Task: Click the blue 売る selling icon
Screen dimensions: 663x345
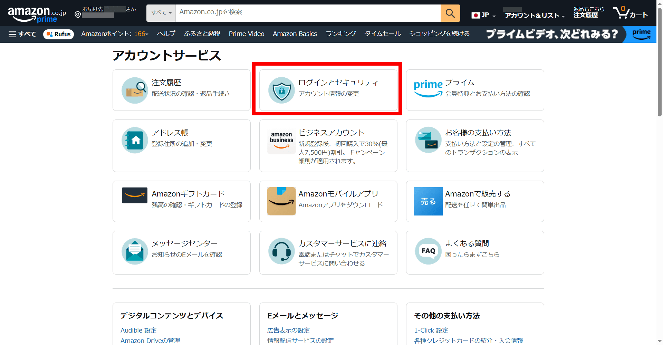Action: pyautogui.click(x=428, y=201)
